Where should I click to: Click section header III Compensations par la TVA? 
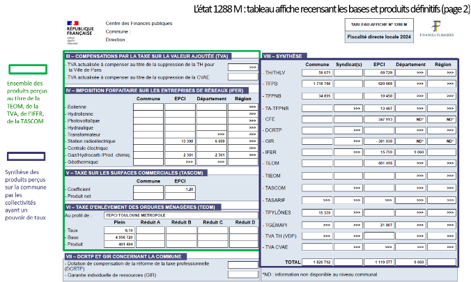(148, 56)
